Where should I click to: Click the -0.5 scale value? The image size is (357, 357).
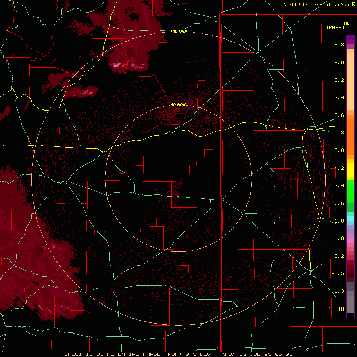point(338,274)
